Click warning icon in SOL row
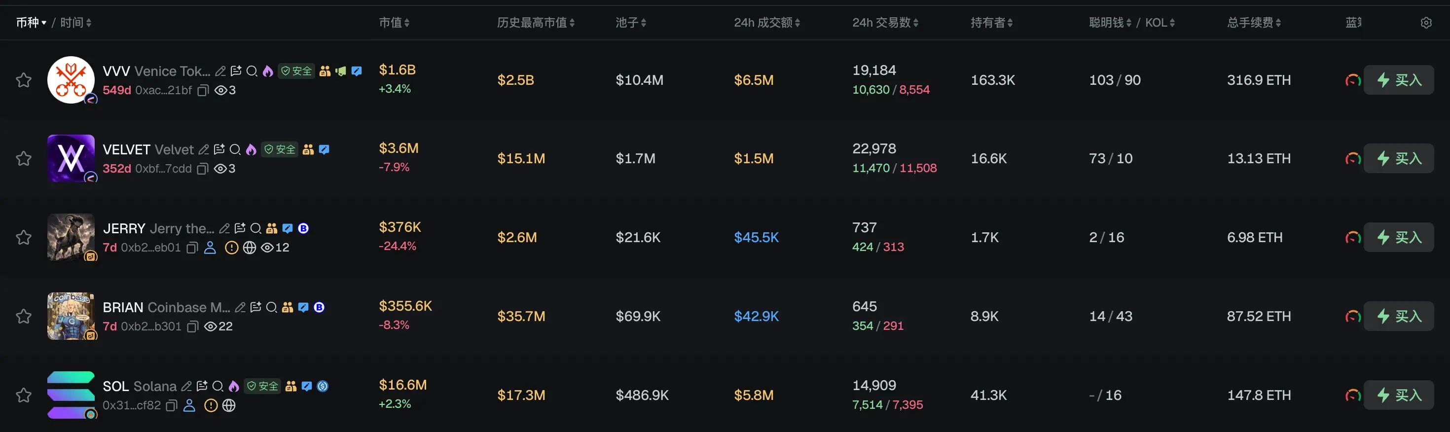This screenshot has height=432, width=1450. point(211,405)
